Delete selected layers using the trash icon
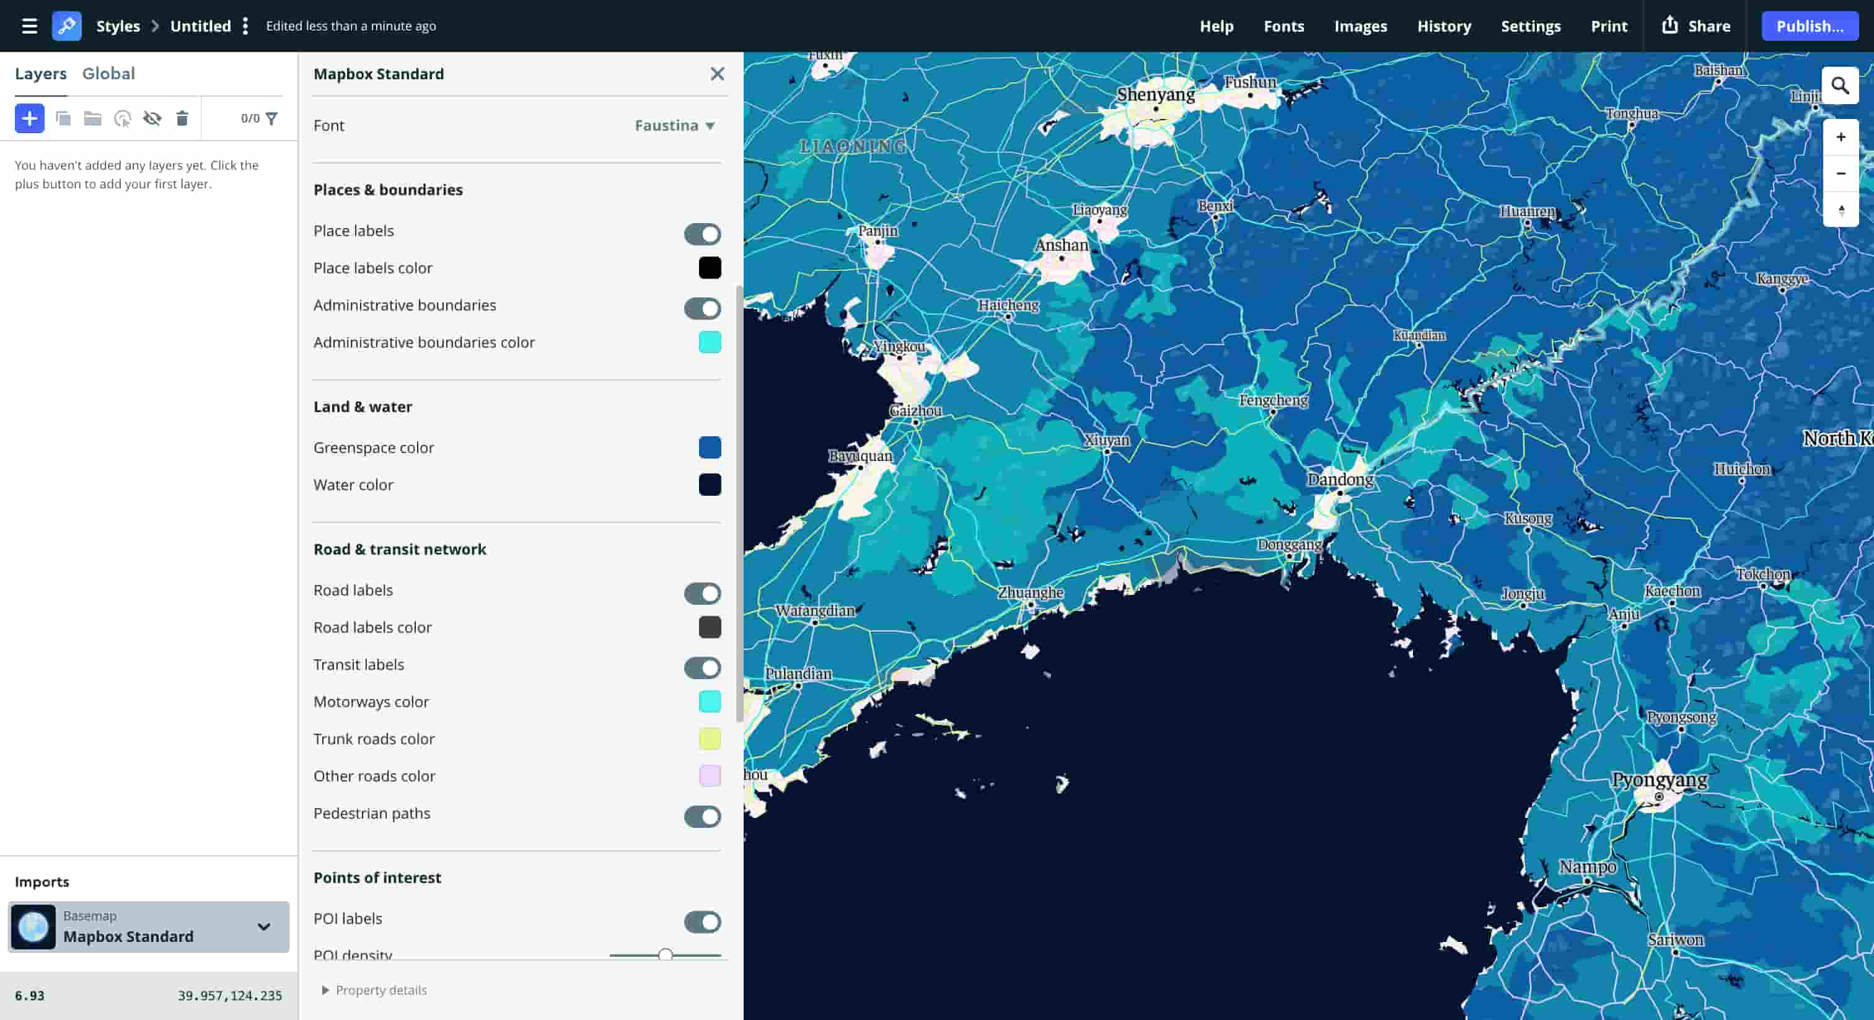 click(182, 118)
